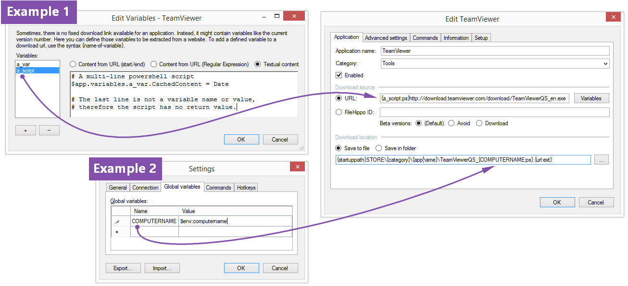Open the Commands tab in Edit TeamViewer
The height and width of the screenshot is (286, 628).
pyautogui.click(x=425, y=38)
